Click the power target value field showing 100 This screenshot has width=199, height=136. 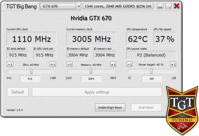point(152,79)
